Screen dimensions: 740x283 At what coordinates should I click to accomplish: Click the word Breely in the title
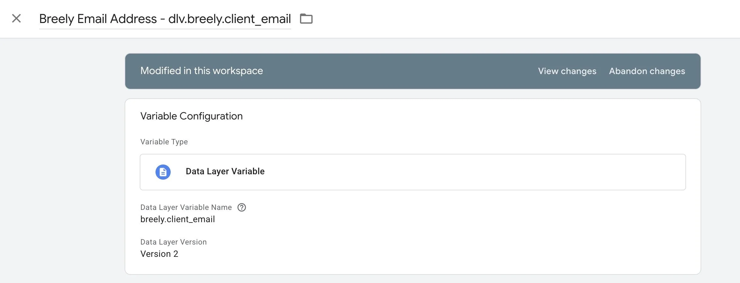pyautogui.click(x=56, y=19)
